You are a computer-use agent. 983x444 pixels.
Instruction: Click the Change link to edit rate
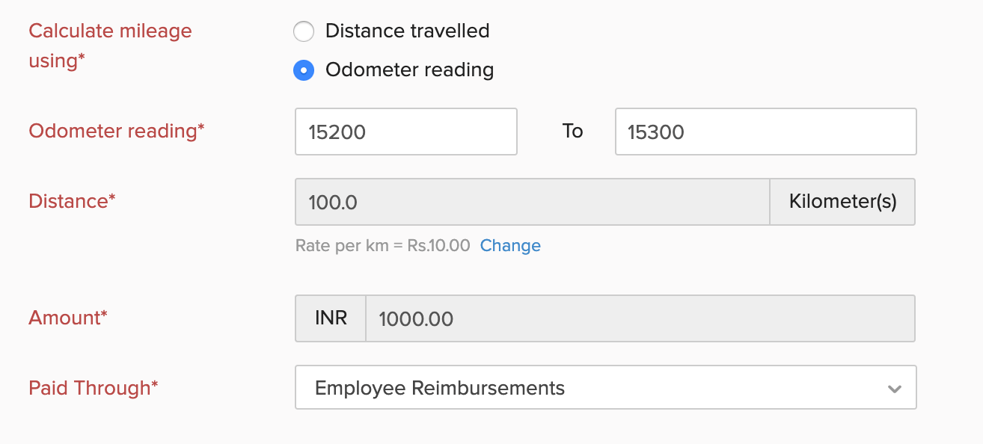(510, 245)
